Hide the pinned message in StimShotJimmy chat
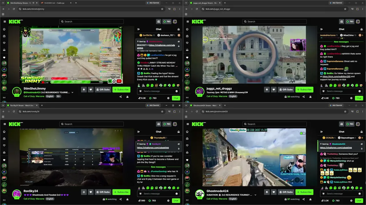Image resolution: width=366 pixels, height=205 pixels. click(x=179, y=42)
